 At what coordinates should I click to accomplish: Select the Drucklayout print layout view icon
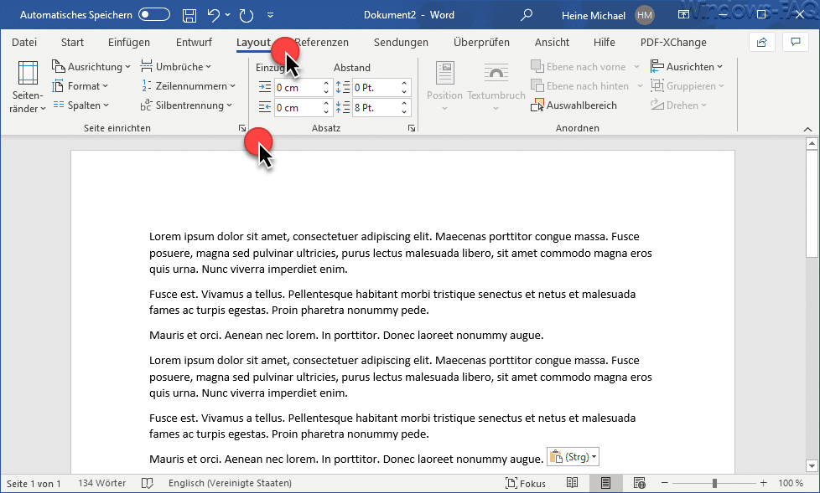click(x=605, y=484)
